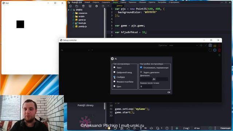Click the green plus add controller icon
The width and height of the screenshot is (233, 131).
click(x=220, y=55)
